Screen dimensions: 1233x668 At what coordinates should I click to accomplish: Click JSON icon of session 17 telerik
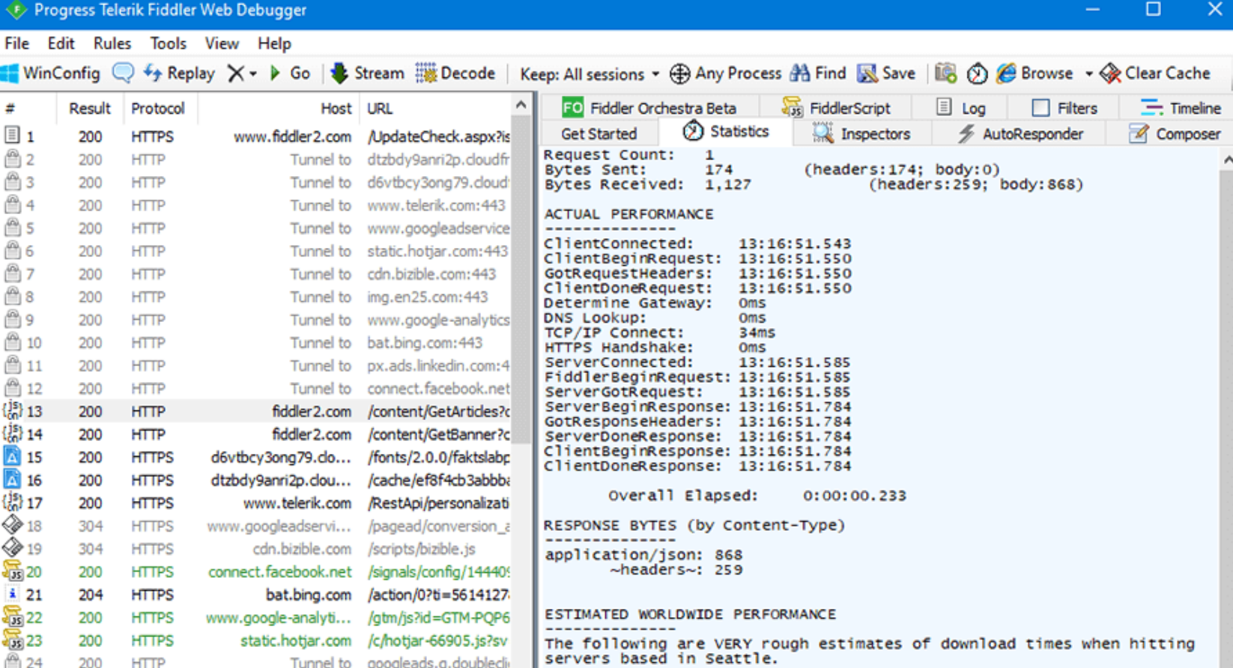12,502
